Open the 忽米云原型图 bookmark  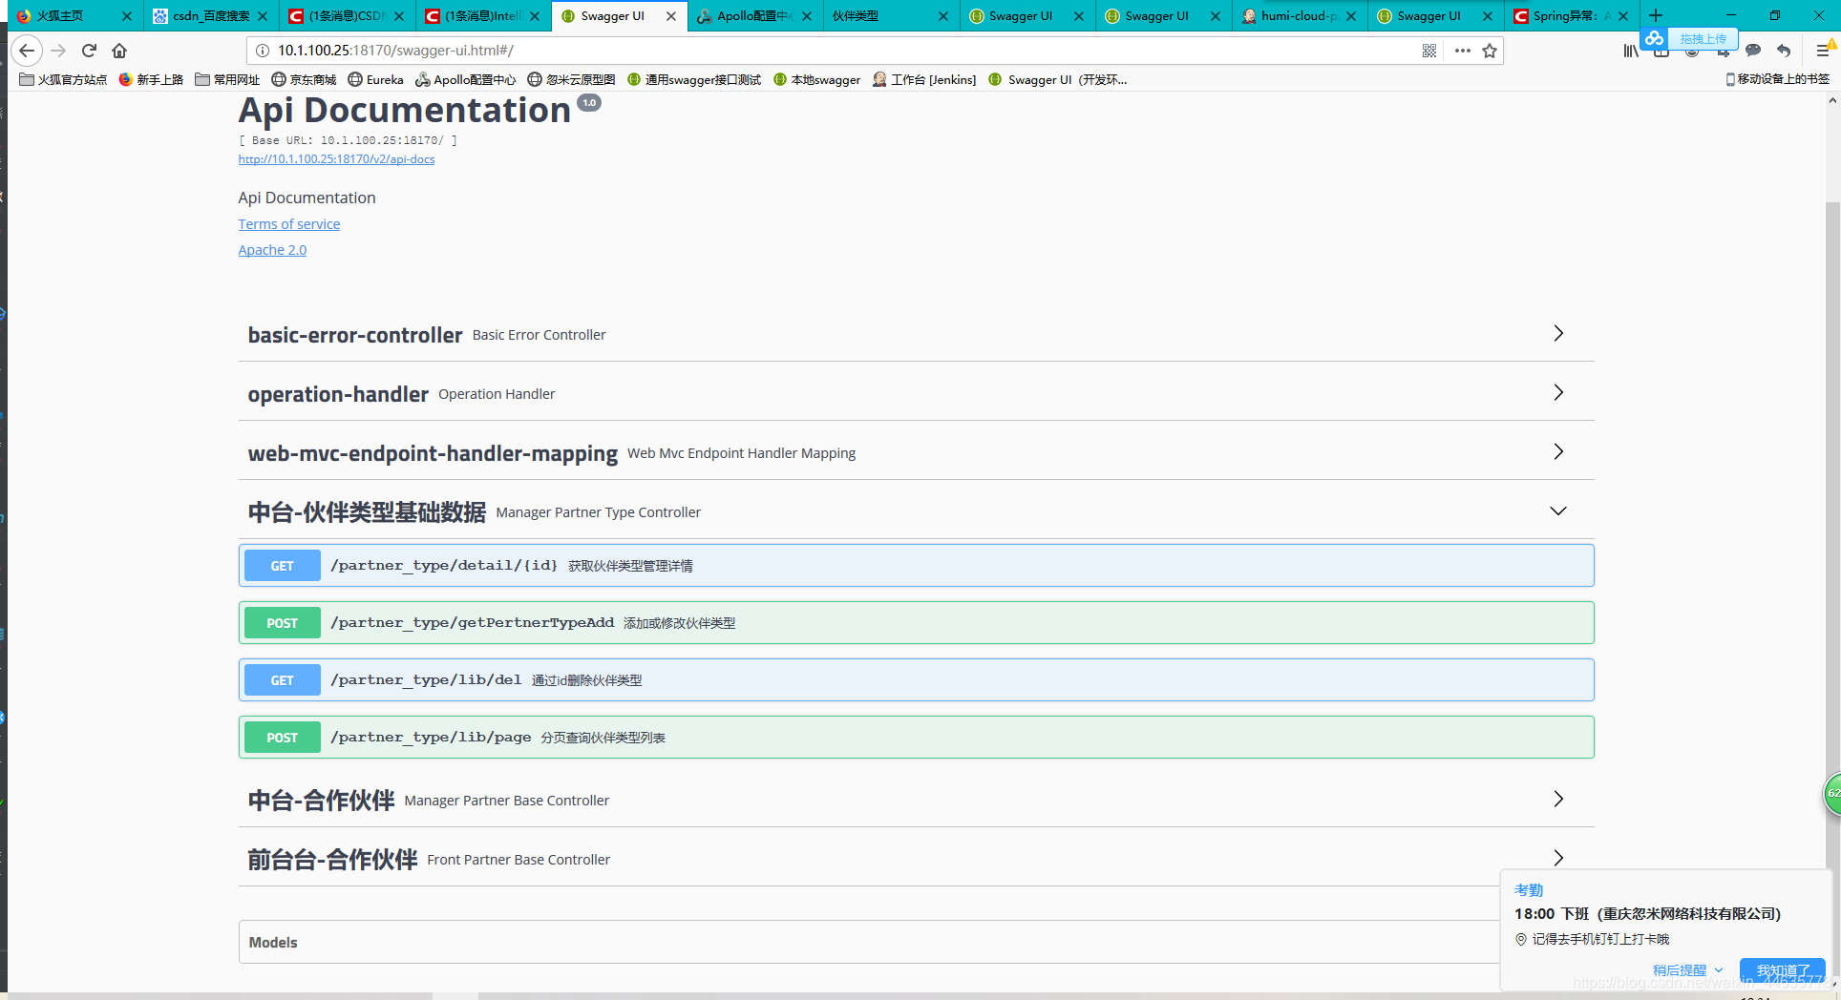coord(571,79)
